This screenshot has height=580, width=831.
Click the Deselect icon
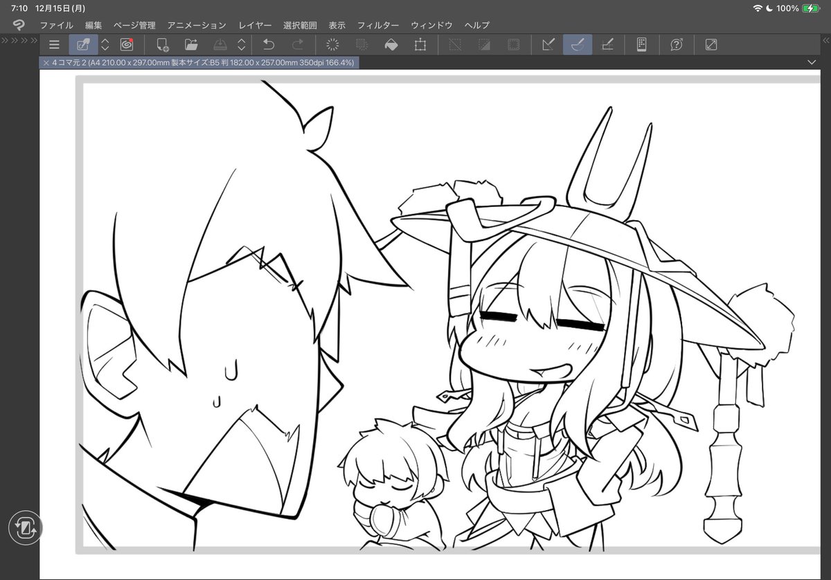pos(455,45)
